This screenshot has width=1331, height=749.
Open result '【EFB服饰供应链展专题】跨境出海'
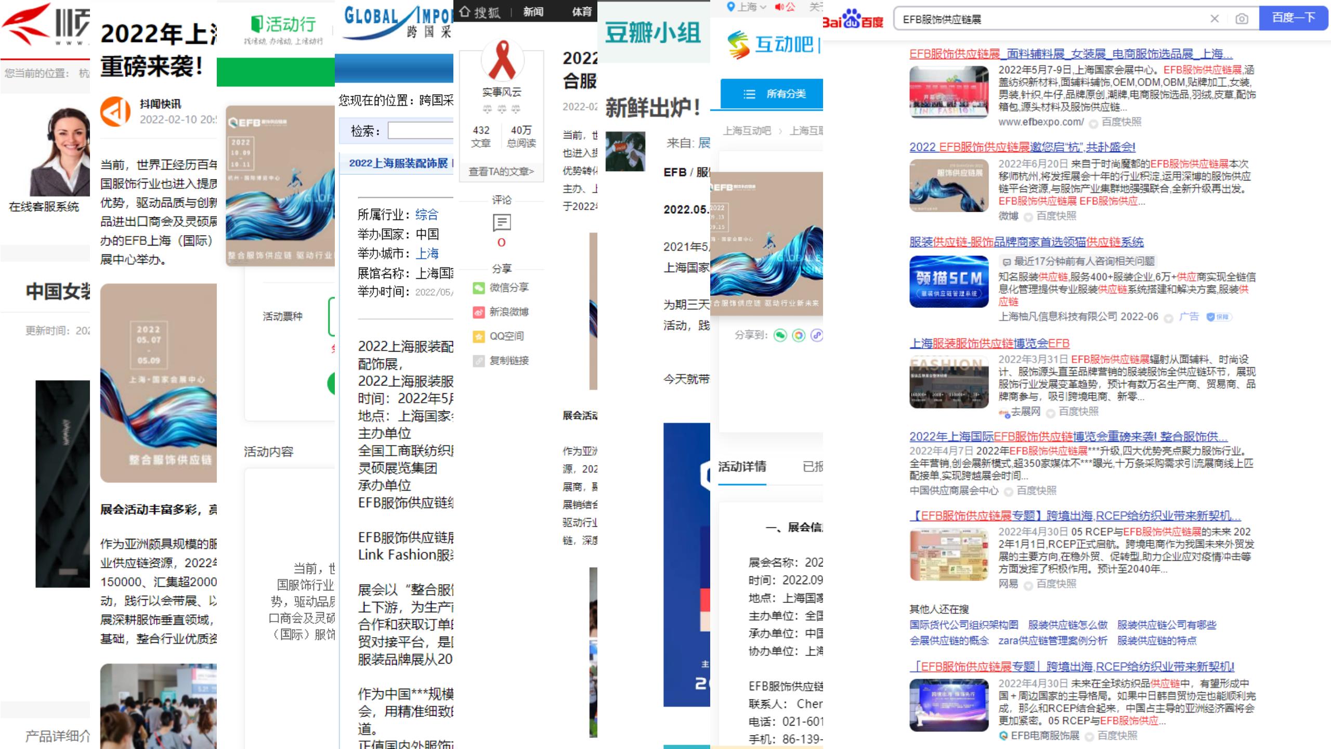pos(1075,515)
